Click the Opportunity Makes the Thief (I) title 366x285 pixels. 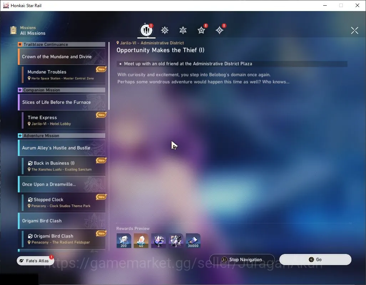tap(161, 50)
